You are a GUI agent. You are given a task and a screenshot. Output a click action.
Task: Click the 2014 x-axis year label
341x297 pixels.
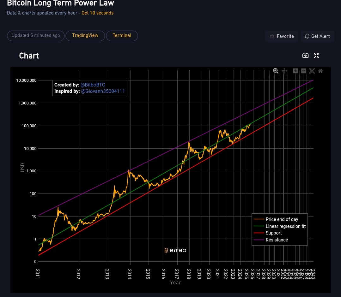(130, 274)
